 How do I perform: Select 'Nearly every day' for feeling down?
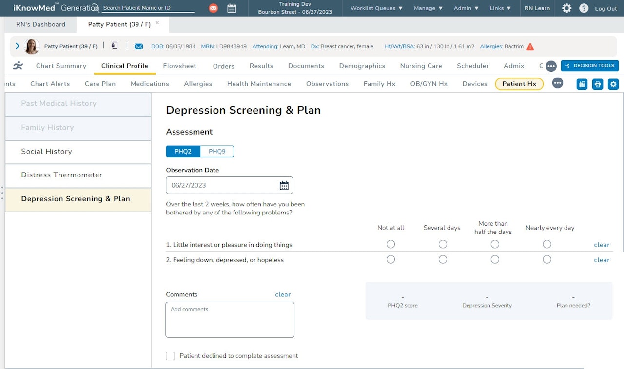tap(547, 259)
